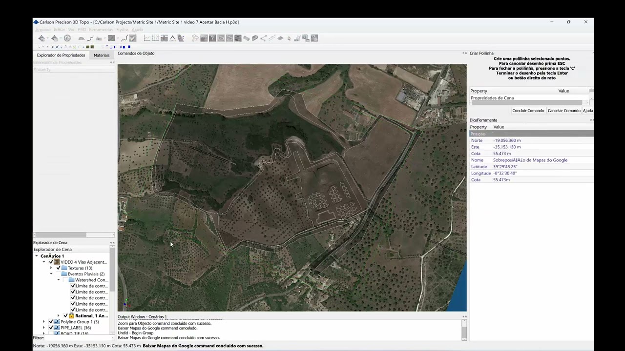Screen dimensions: 625x351
Task: Open the profile graph toolbar icon
Action: point(147,38)
